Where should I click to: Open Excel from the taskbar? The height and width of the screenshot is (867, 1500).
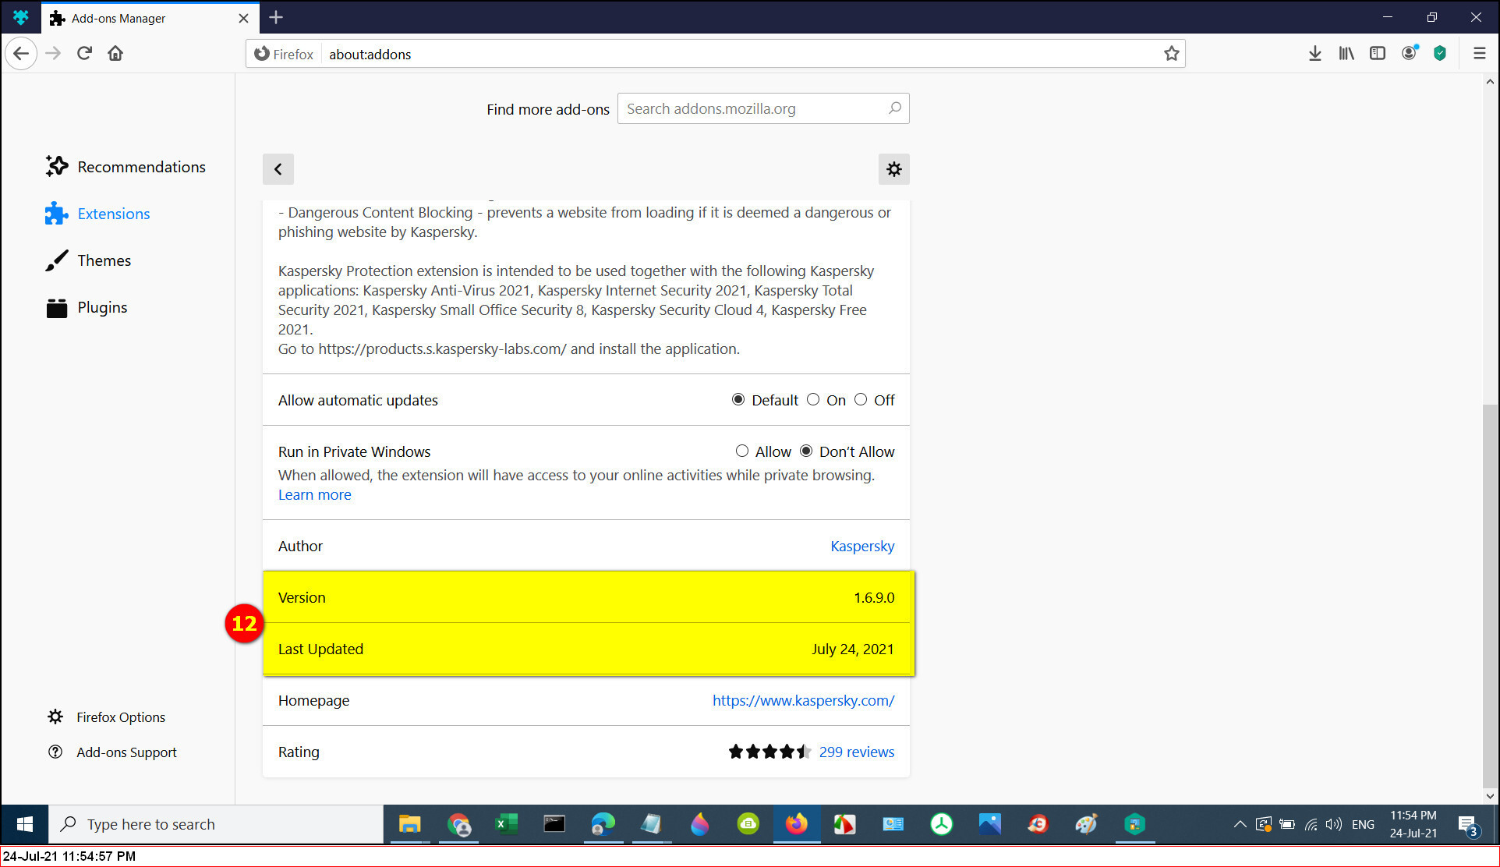coord(507,824)
